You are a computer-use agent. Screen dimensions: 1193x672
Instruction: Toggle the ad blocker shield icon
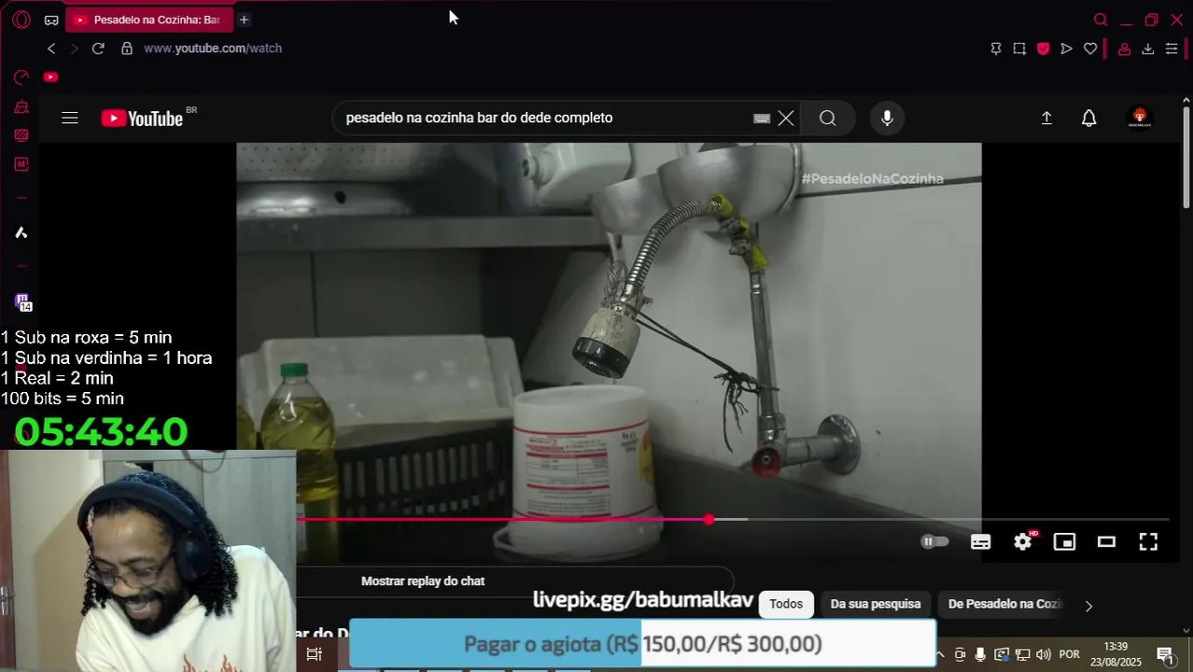tap(1043, 49)
